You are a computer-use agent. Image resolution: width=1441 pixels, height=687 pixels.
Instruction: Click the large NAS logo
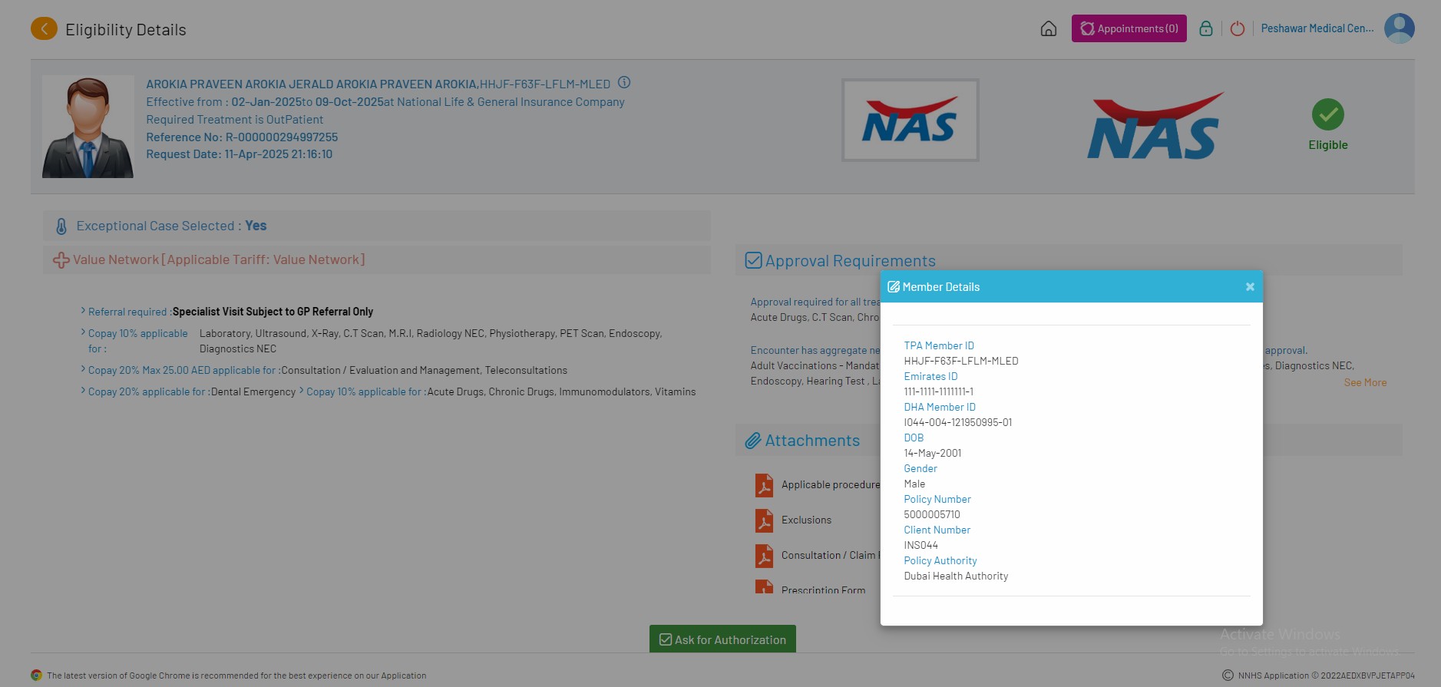(1154, 127)
